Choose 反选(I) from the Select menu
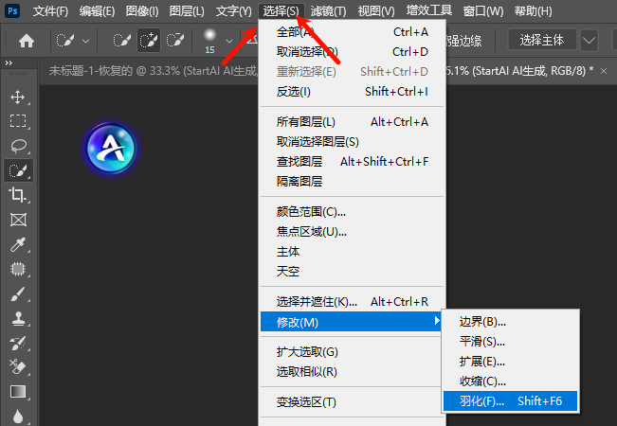Image resolution: width=617 pixels, height=426 pixels. tap(293, 92)
